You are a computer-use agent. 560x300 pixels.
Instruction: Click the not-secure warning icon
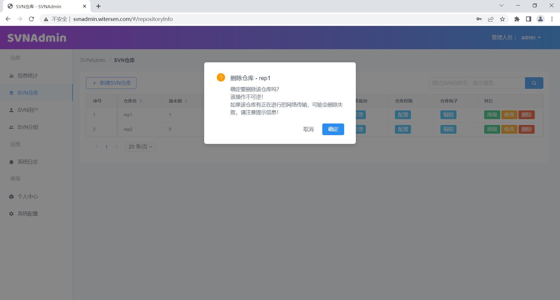pyautogui.click(x=46, y=19)
